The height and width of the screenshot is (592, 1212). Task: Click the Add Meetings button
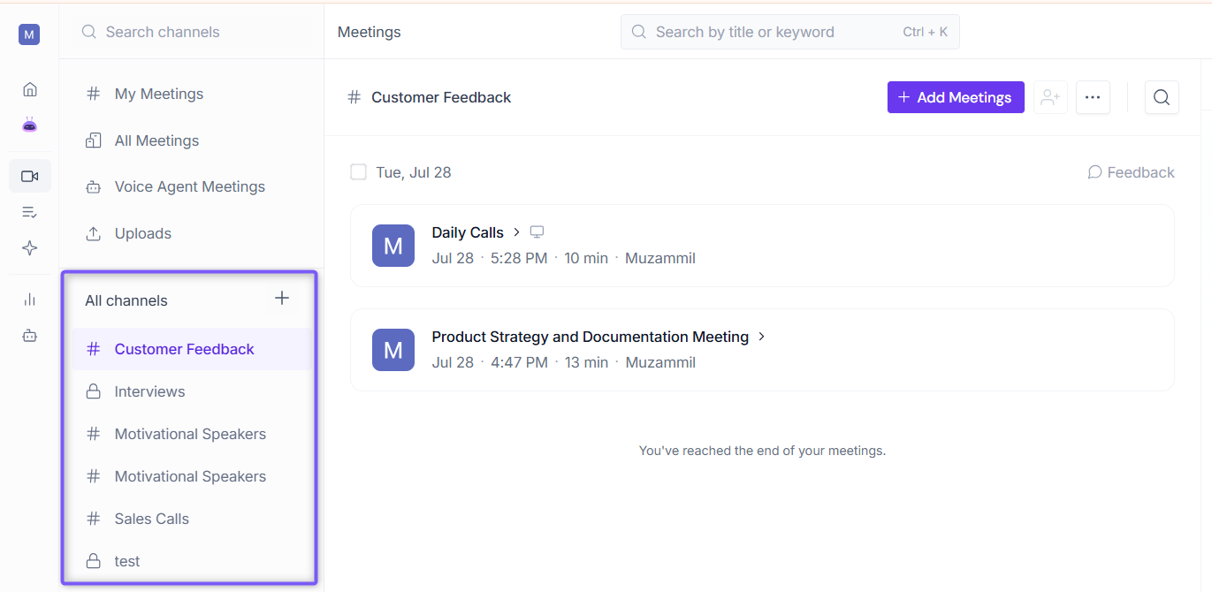956,97
